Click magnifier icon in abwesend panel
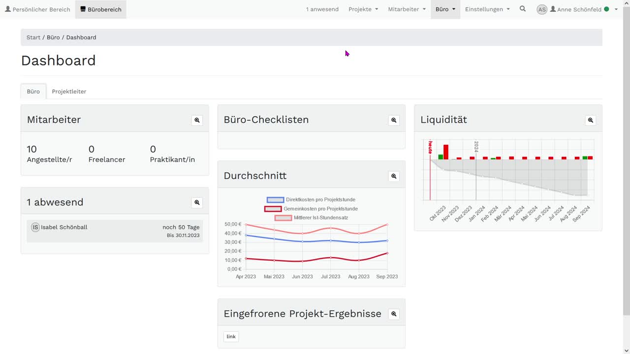 point(197,203)
